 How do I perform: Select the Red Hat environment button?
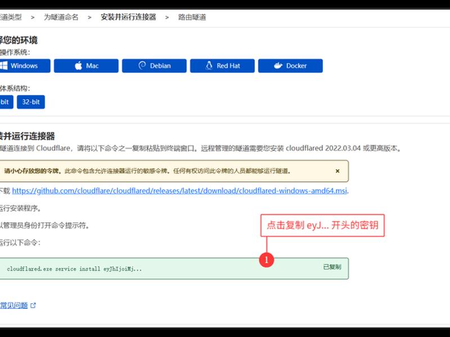(x=222, y=66)
